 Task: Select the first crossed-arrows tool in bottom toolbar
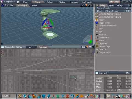point(20,96)
